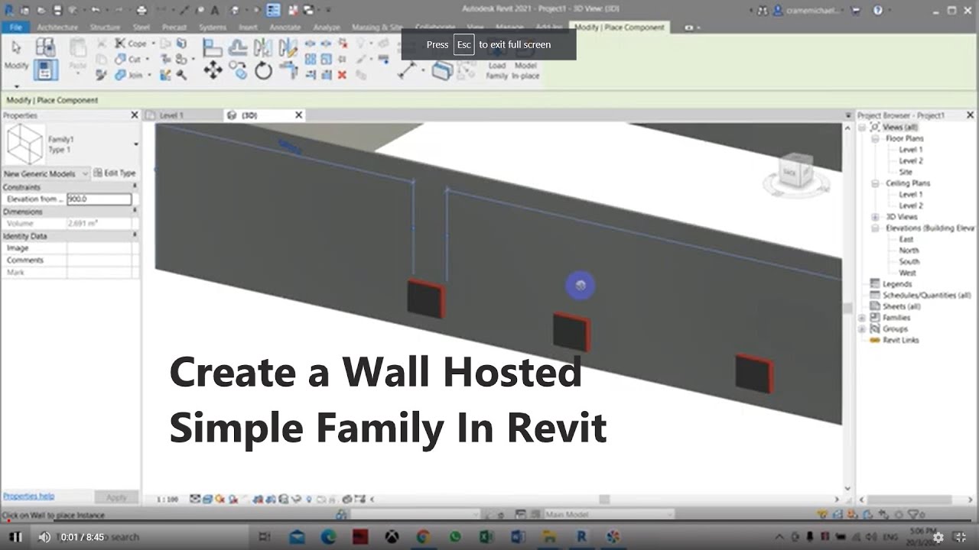Click the Measure tool icon
The width and height of the screenshot is (979, 550).
pyautogui.click(x=408, y=70)
